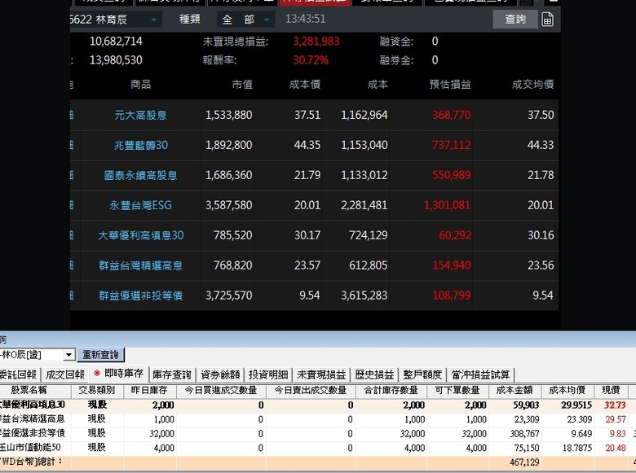The width and height of the screenshot is (636, 473).
Task: Click the 3,587,580 market value cell
Action: click(x=229, y=205)
